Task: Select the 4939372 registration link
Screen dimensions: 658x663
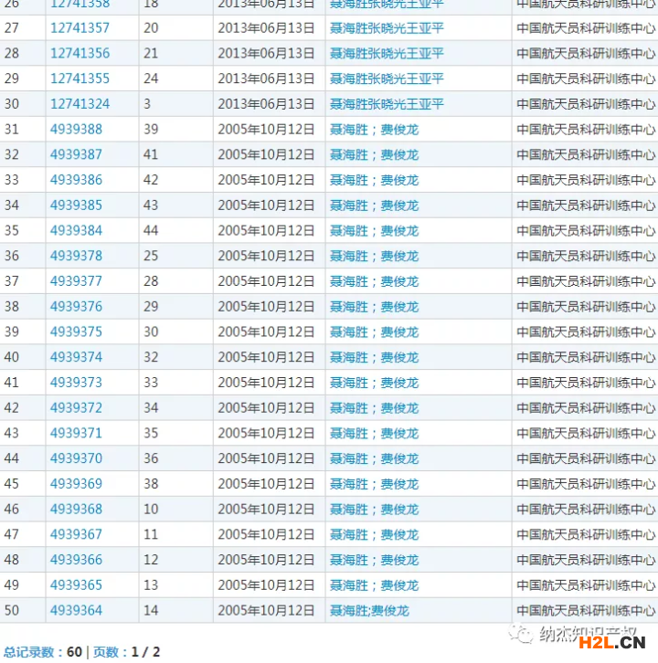Action: point(76,407)
